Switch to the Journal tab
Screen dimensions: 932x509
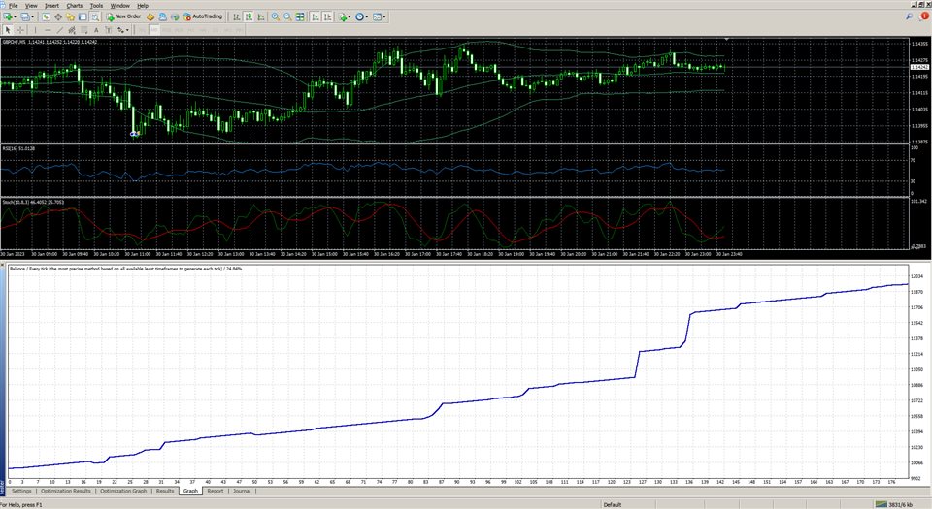242,492
